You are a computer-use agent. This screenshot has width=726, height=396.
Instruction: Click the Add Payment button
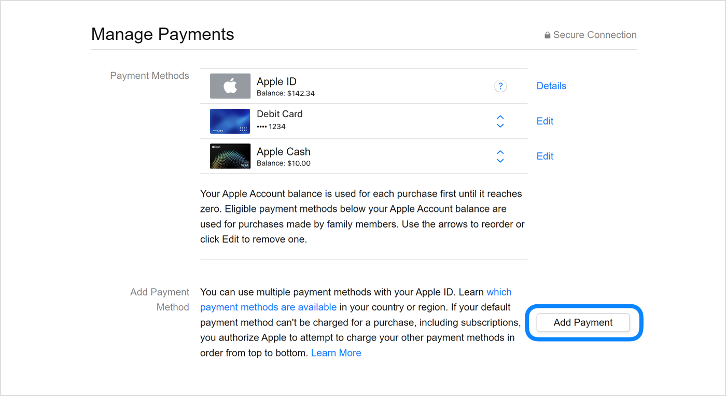tap(583, 322)
